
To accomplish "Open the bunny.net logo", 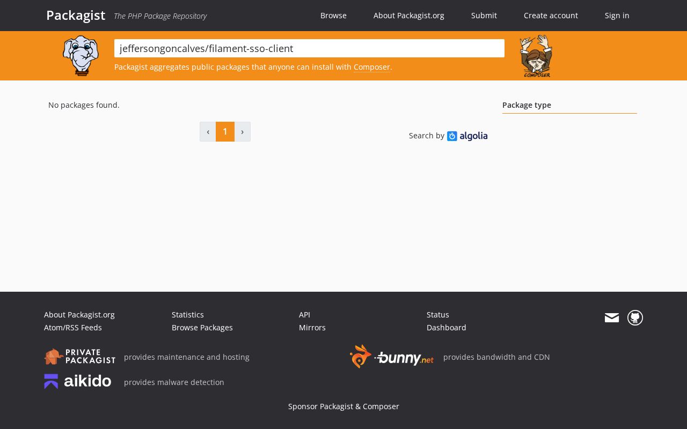I will pyautogui.click(x=392, y=357).
